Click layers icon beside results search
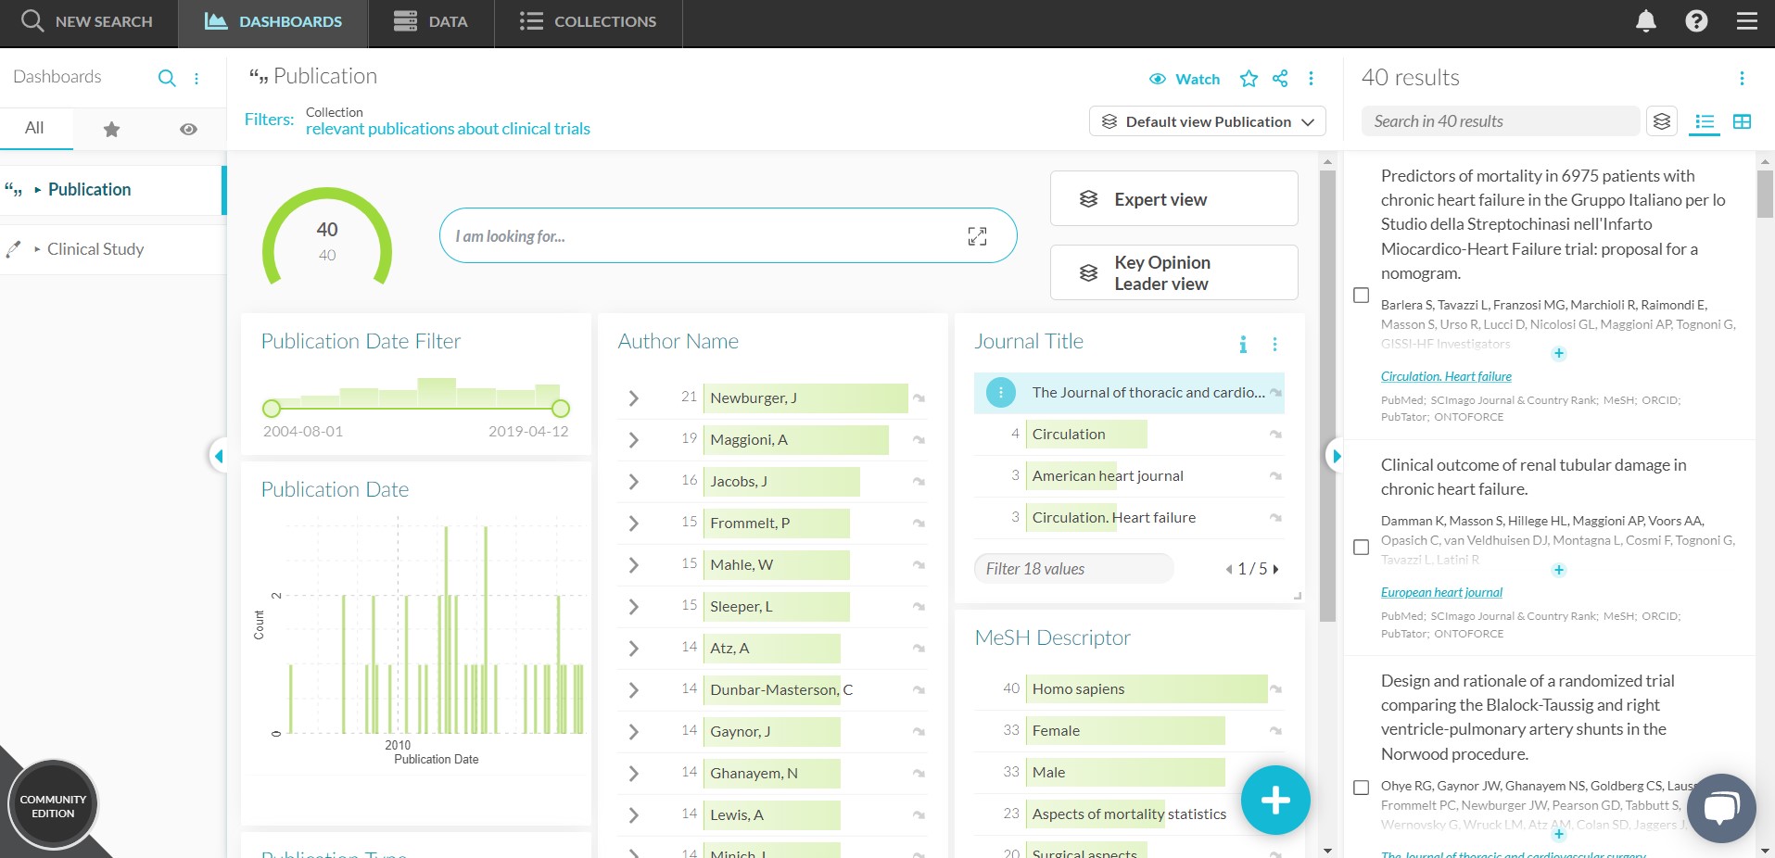 point(1662,121)
